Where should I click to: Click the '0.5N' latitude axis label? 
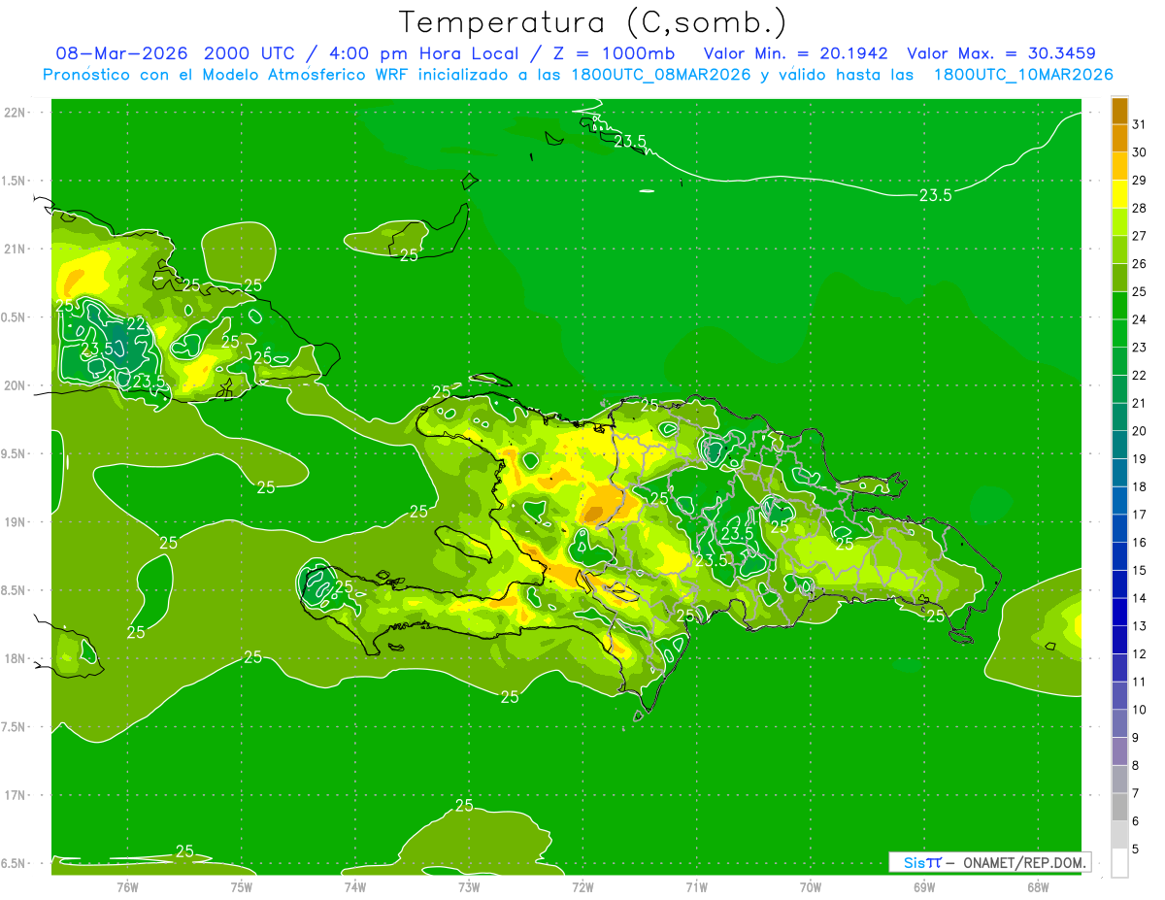(x=15, y=317)
